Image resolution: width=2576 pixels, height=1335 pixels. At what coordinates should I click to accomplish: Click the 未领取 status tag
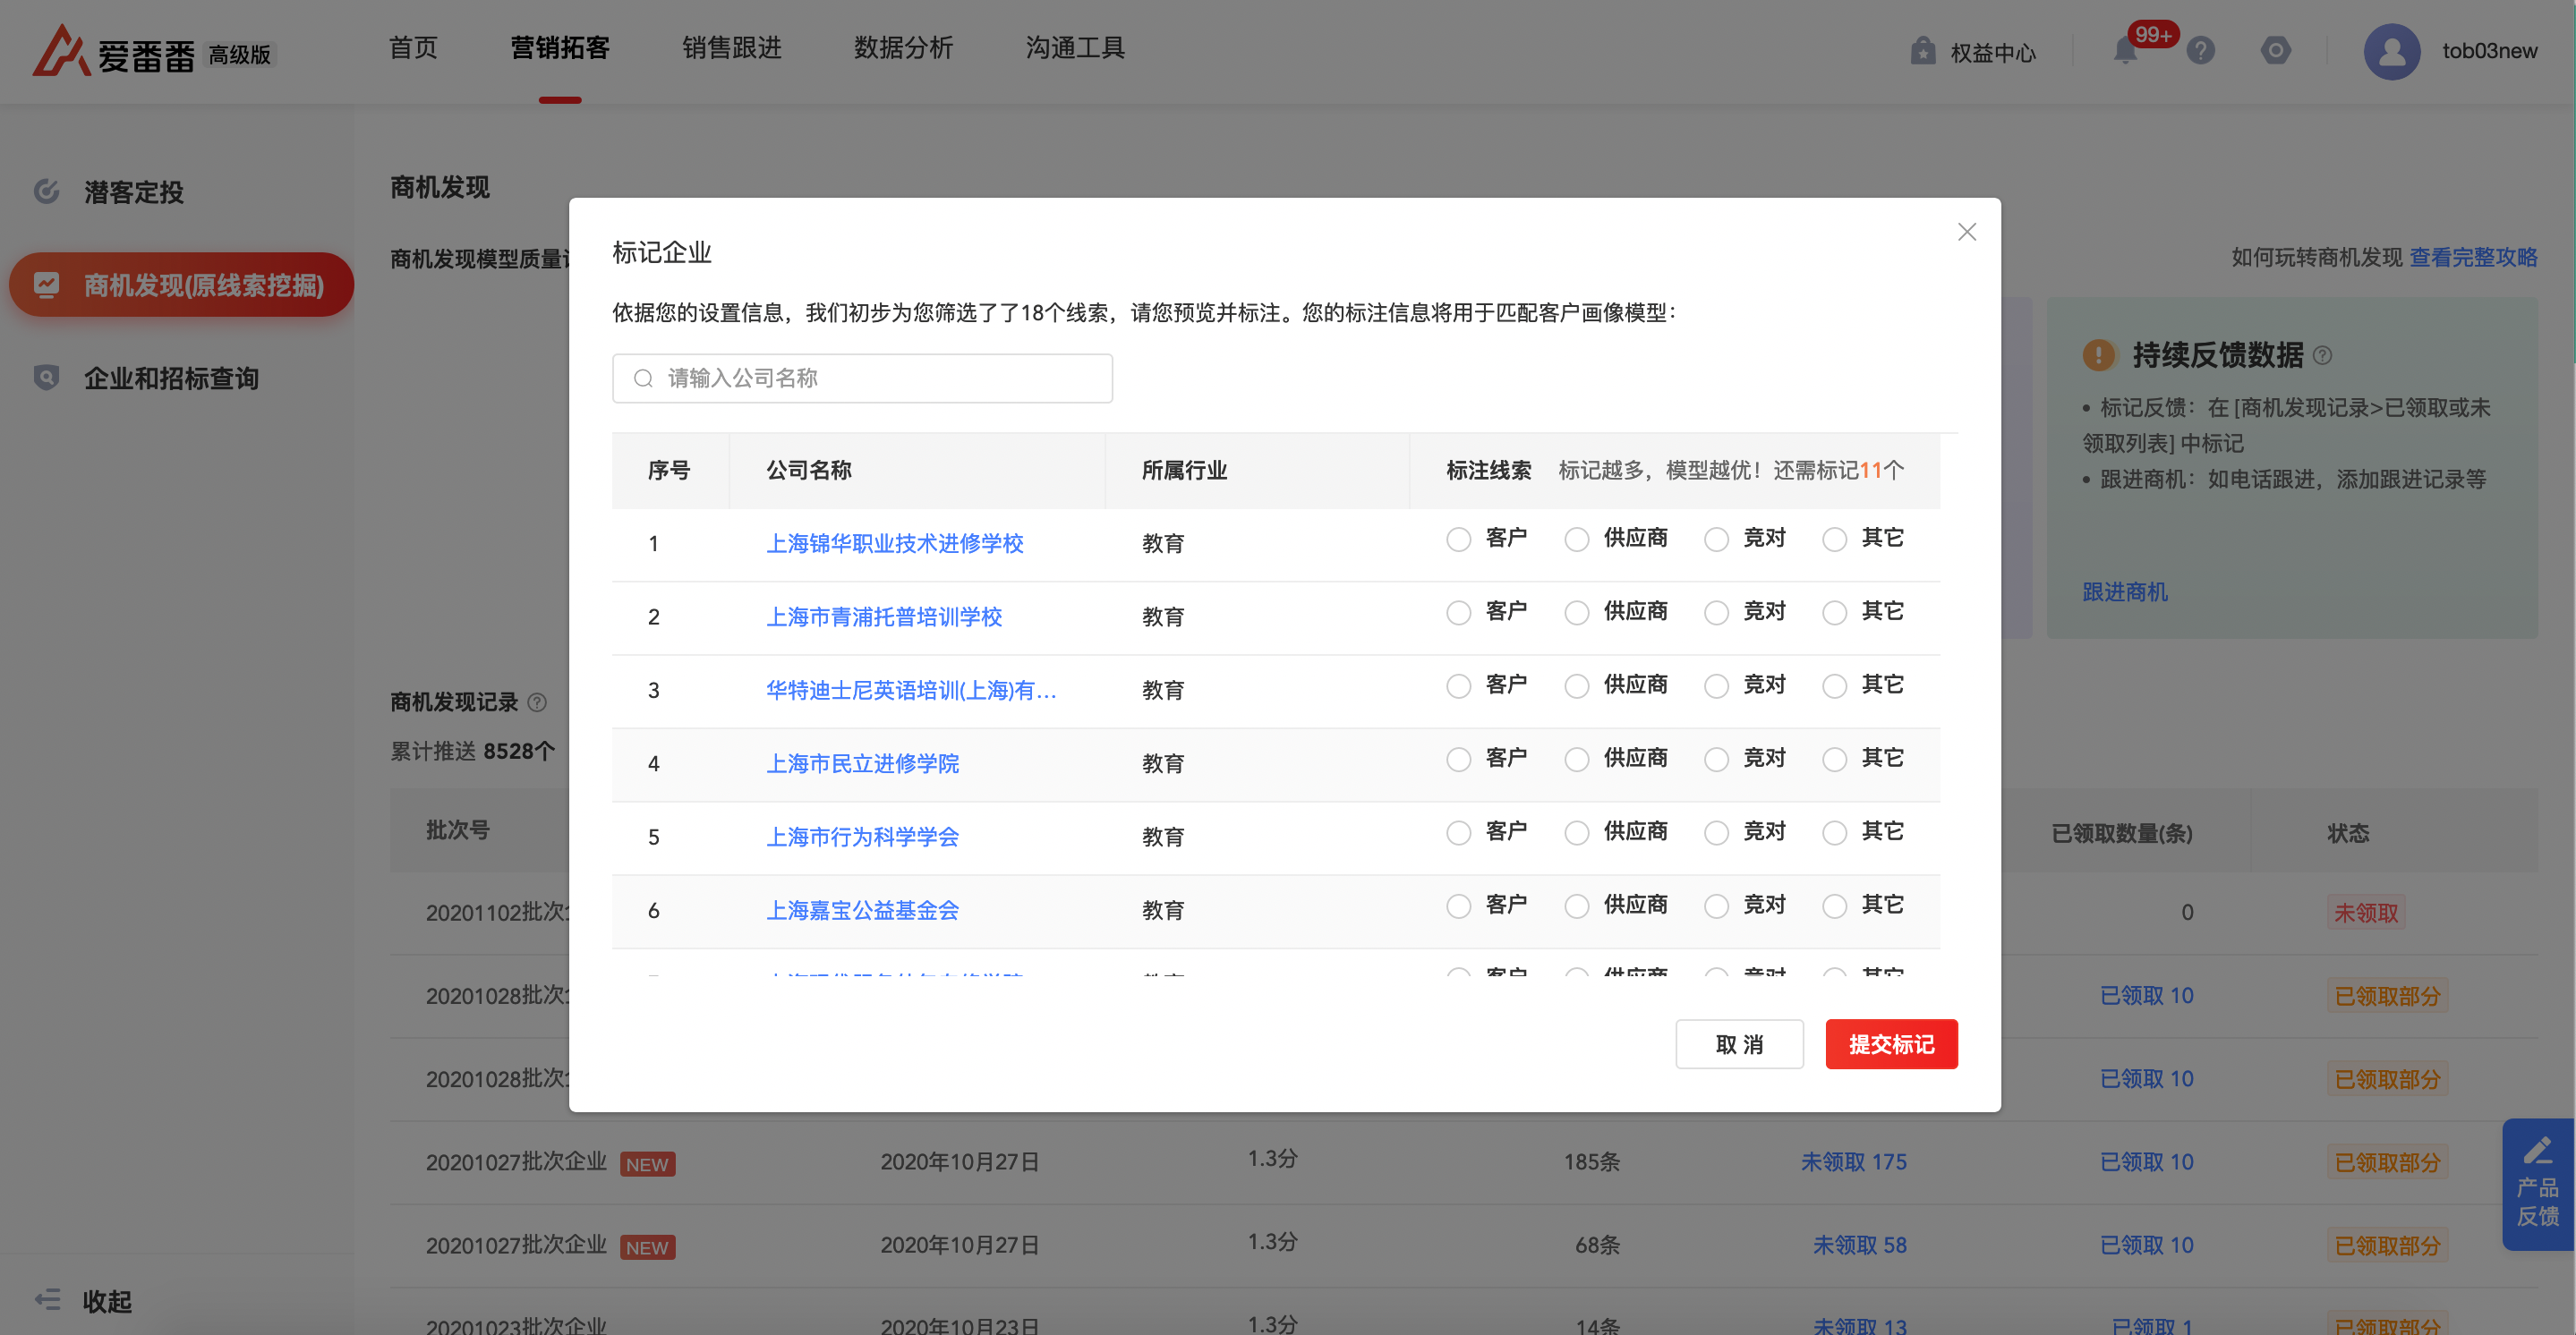(x=2365, y=912)
